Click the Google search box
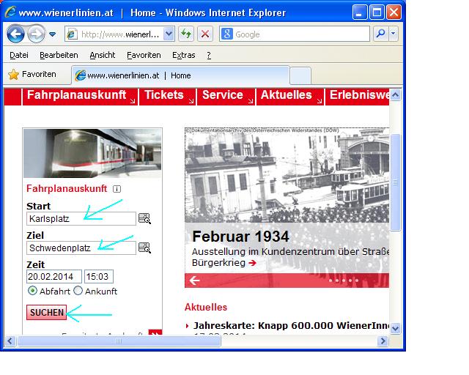Screen dimensions: 469x375 (x=295, y=34)
